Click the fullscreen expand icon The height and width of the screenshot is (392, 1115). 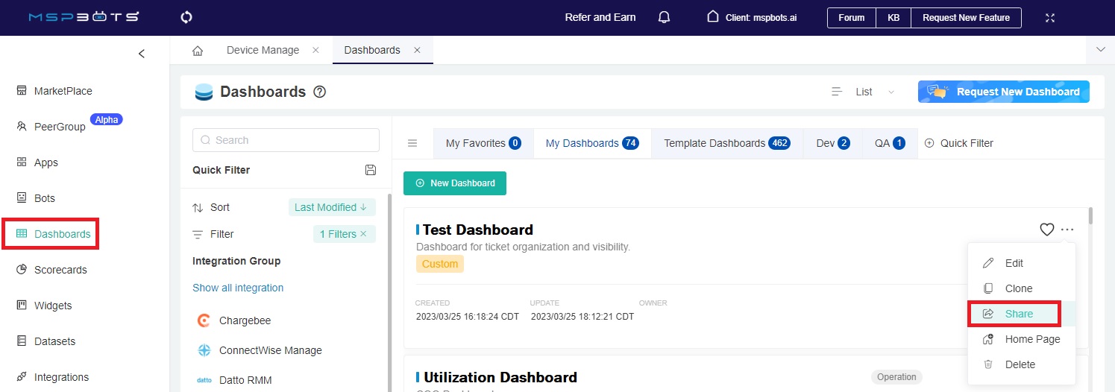(x=1050, y=17)
